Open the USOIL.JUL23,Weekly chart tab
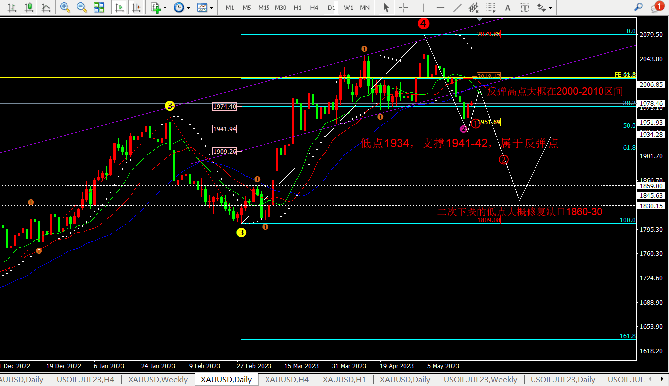This screenshot has height=386, width=669. tap(480, 380)
